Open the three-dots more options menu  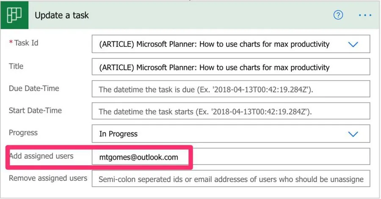click(364, 15)
